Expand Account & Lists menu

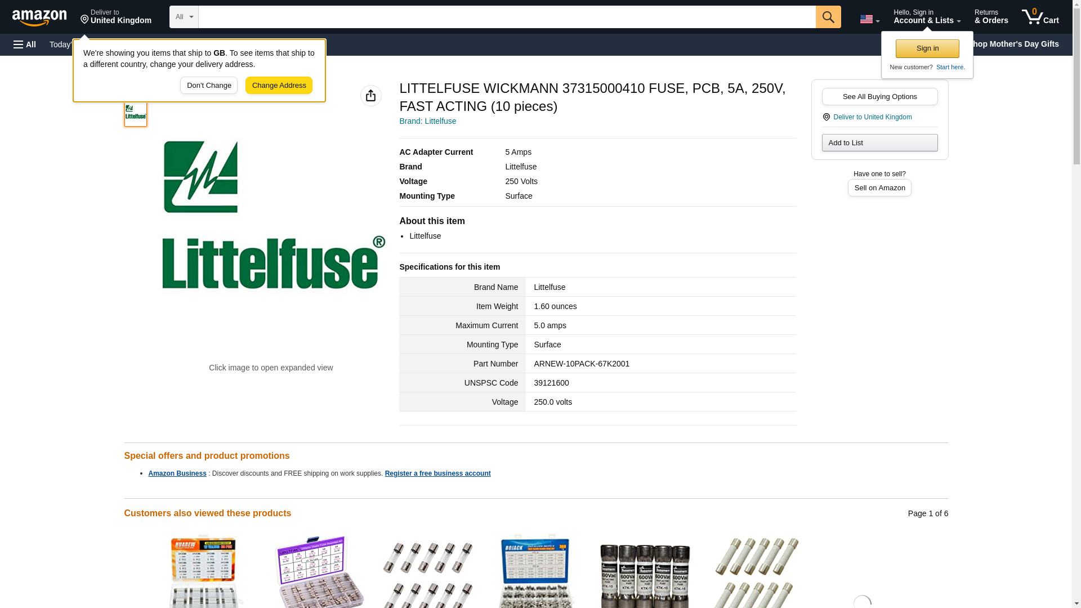tap(927, 17)
